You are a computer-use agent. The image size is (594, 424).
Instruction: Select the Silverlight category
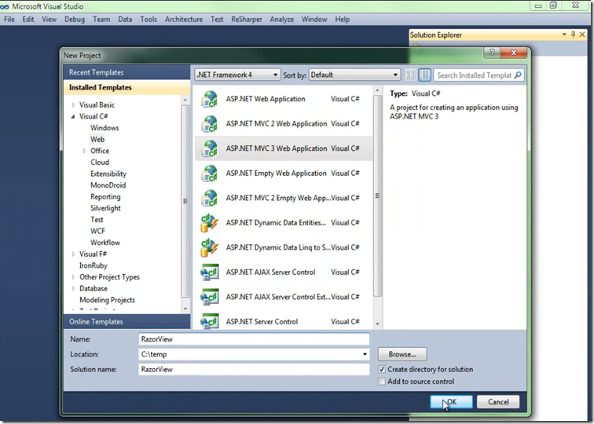click(x=105, y=208)
